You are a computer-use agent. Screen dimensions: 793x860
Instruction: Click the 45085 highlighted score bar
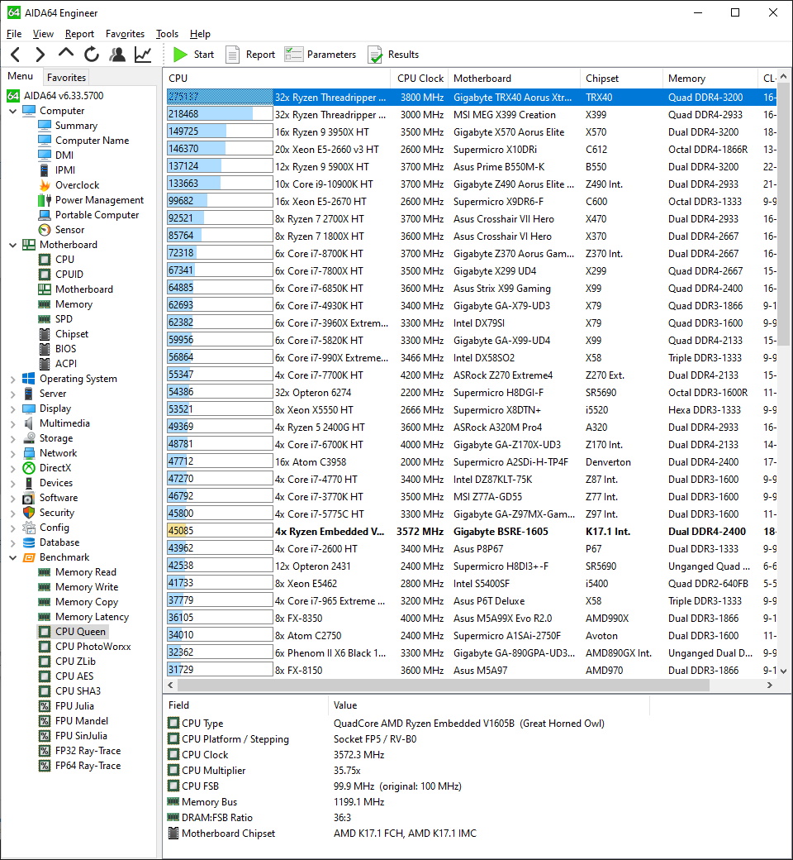(x=220, y=531)
